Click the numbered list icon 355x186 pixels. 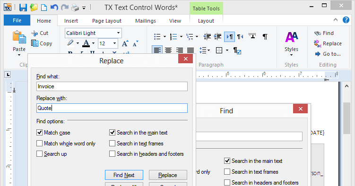pos(173,36)
